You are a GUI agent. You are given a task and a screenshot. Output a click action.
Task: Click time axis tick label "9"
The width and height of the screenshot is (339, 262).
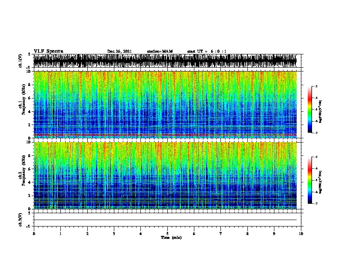274,234
